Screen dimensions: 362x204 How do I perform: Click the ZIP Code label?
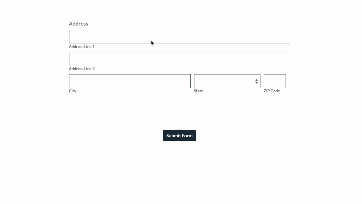tap(271, 91)
